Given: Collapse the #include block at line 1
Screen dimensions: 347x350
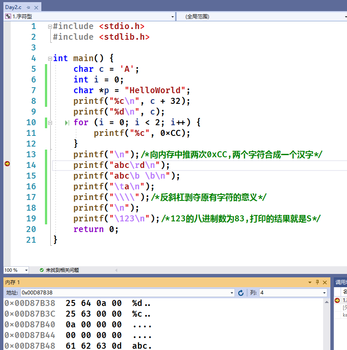Looking at the screenshot, I should [x=50, y=27].
